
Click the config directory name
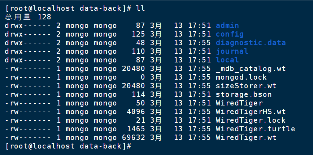[x=229, y=34]
